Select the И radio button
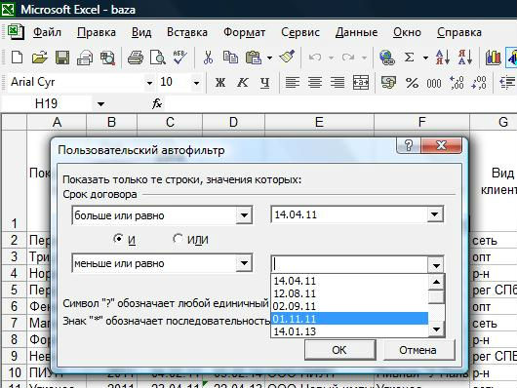Screen dimensions: 517x388 click(x=118, y=238)
